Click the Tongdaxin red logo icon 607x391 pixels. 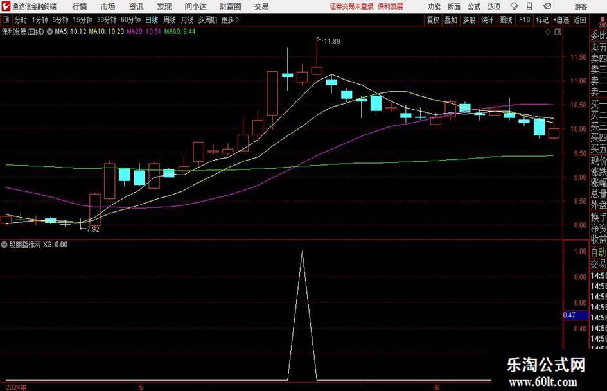tap(6, 6)
